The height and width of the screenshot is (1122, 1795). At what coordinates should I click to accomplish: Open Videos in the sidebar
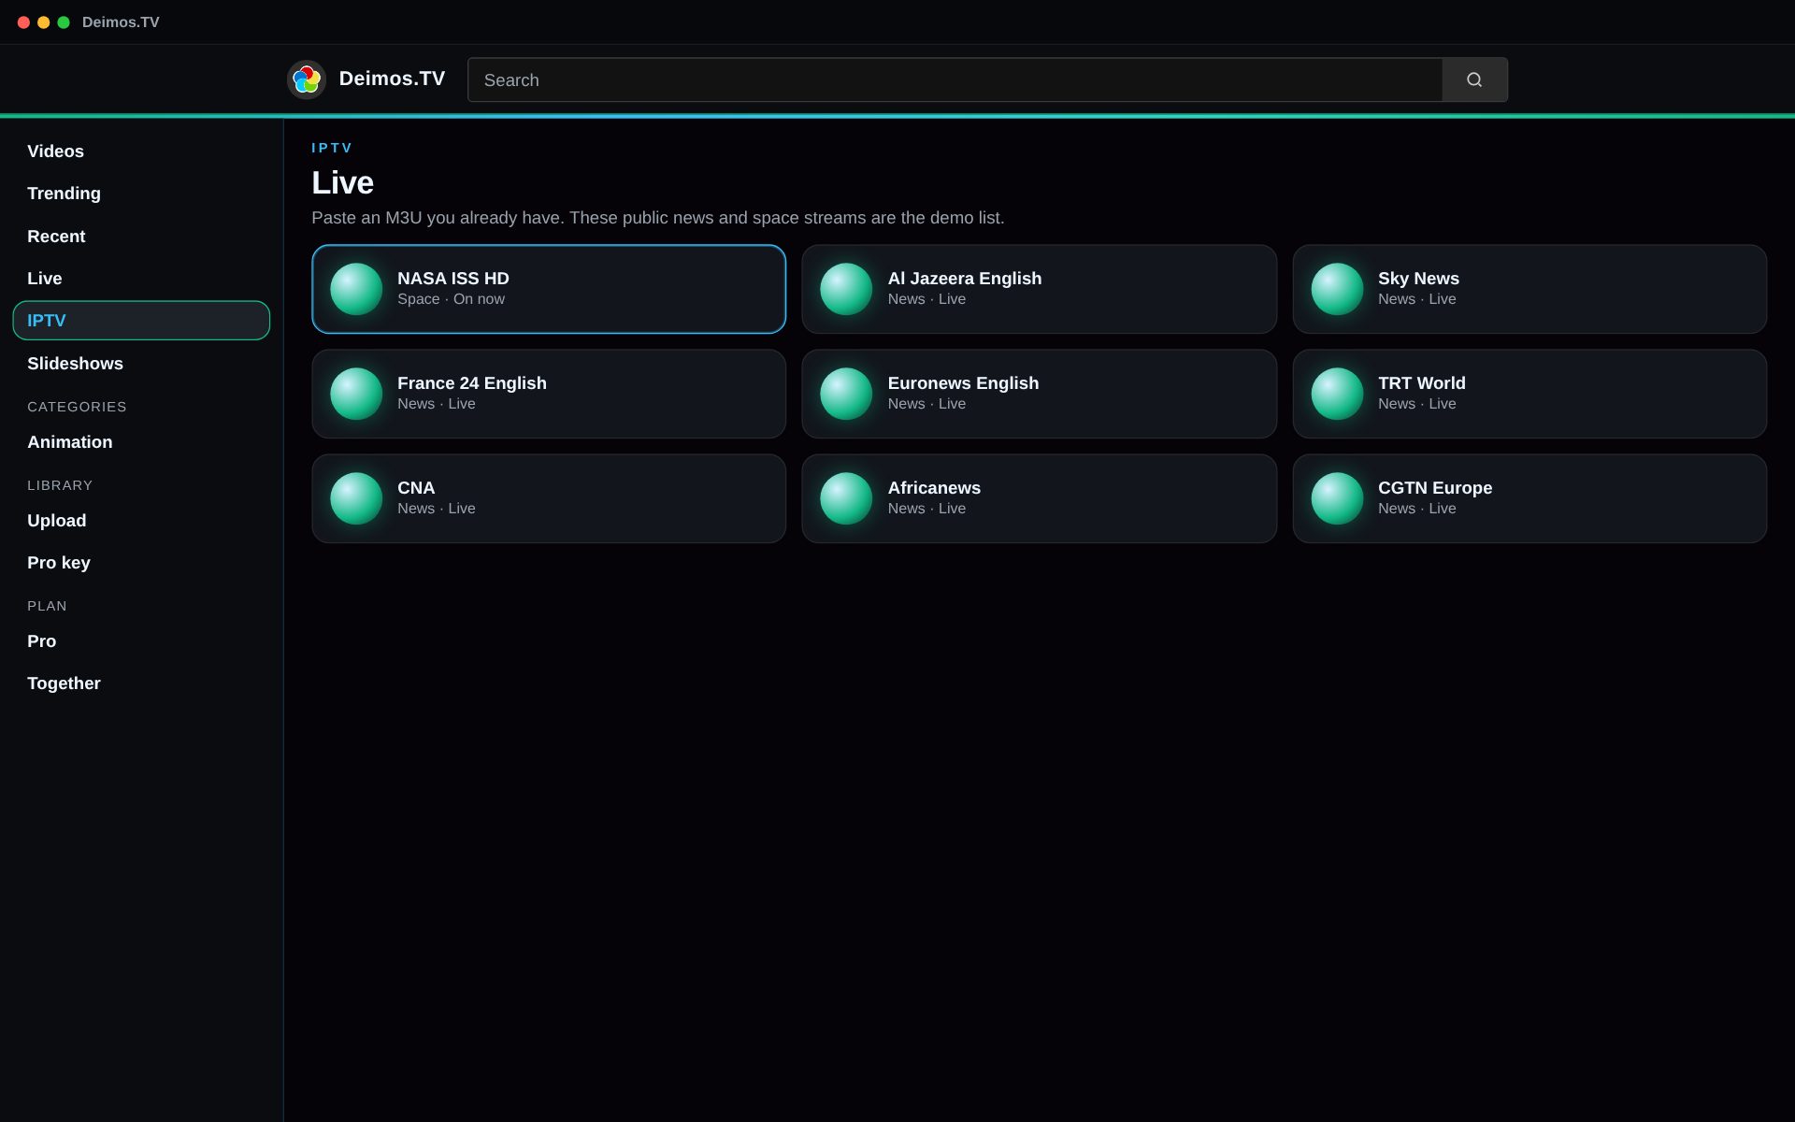click(x=141, y=151)
